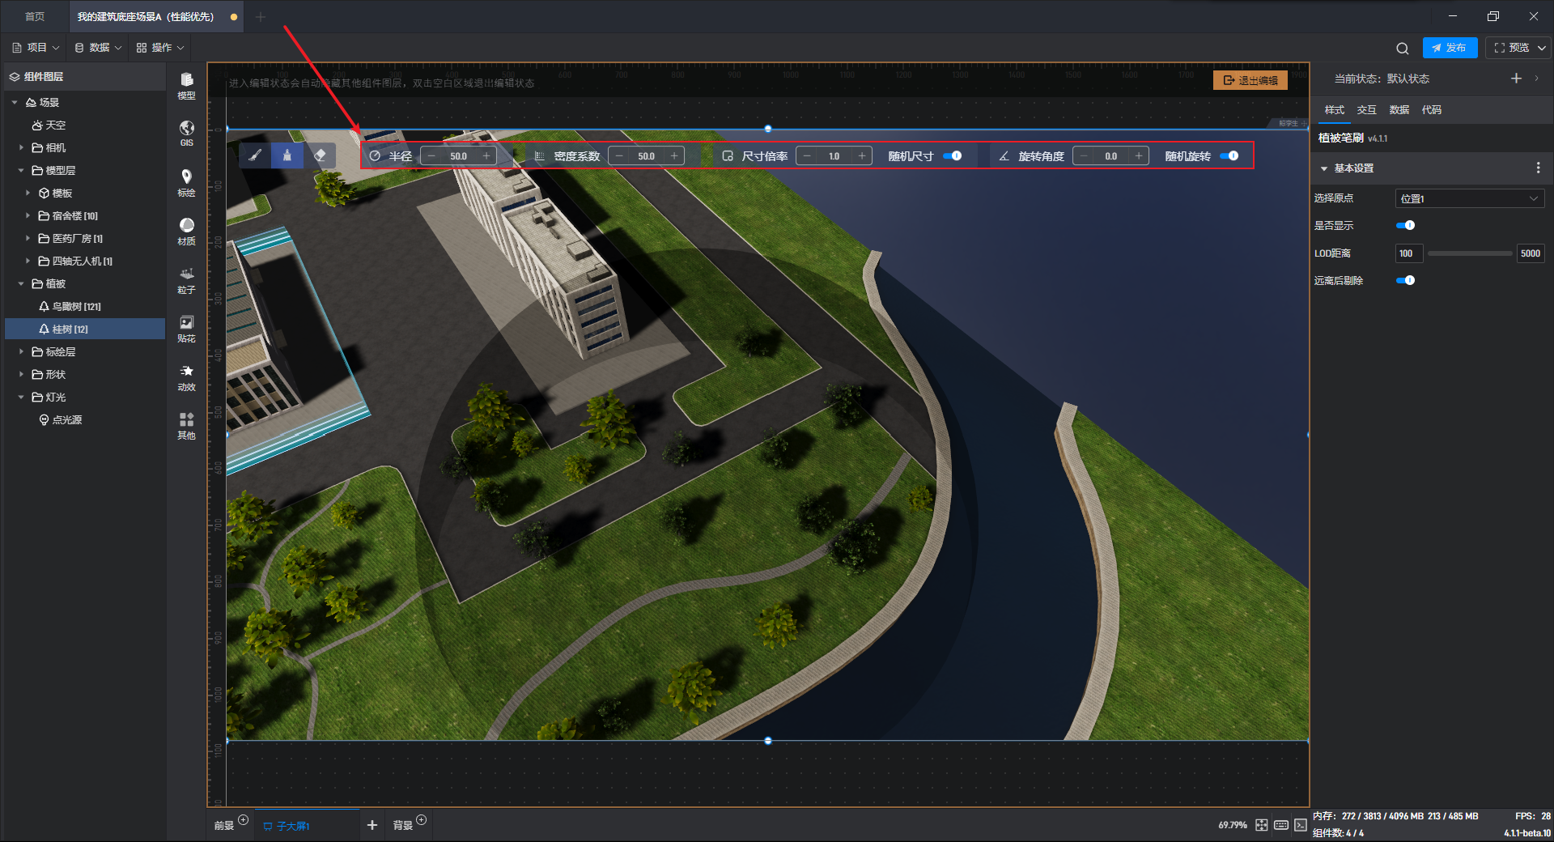Open the 模型 component panel

click(186, 84)
